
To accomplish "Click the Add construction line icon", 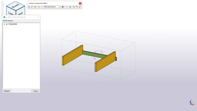I will coord(42,7).
